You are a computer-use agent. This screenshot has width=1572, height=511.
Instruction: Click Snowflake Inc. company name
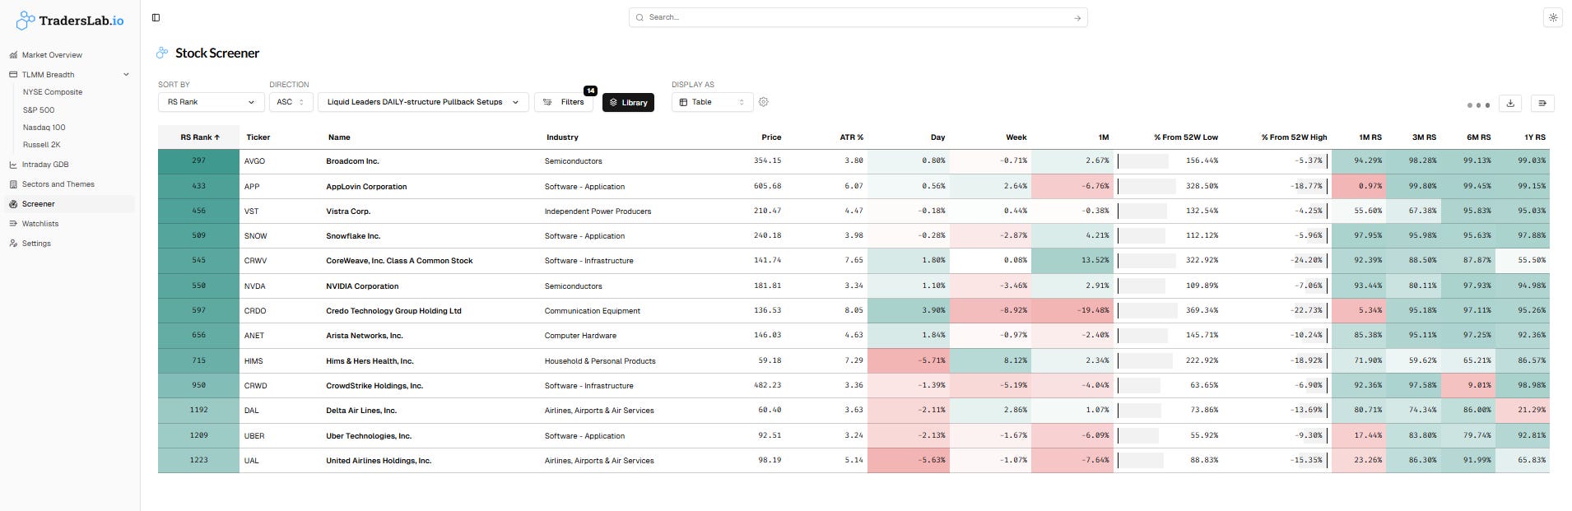(x=353, y=236)
